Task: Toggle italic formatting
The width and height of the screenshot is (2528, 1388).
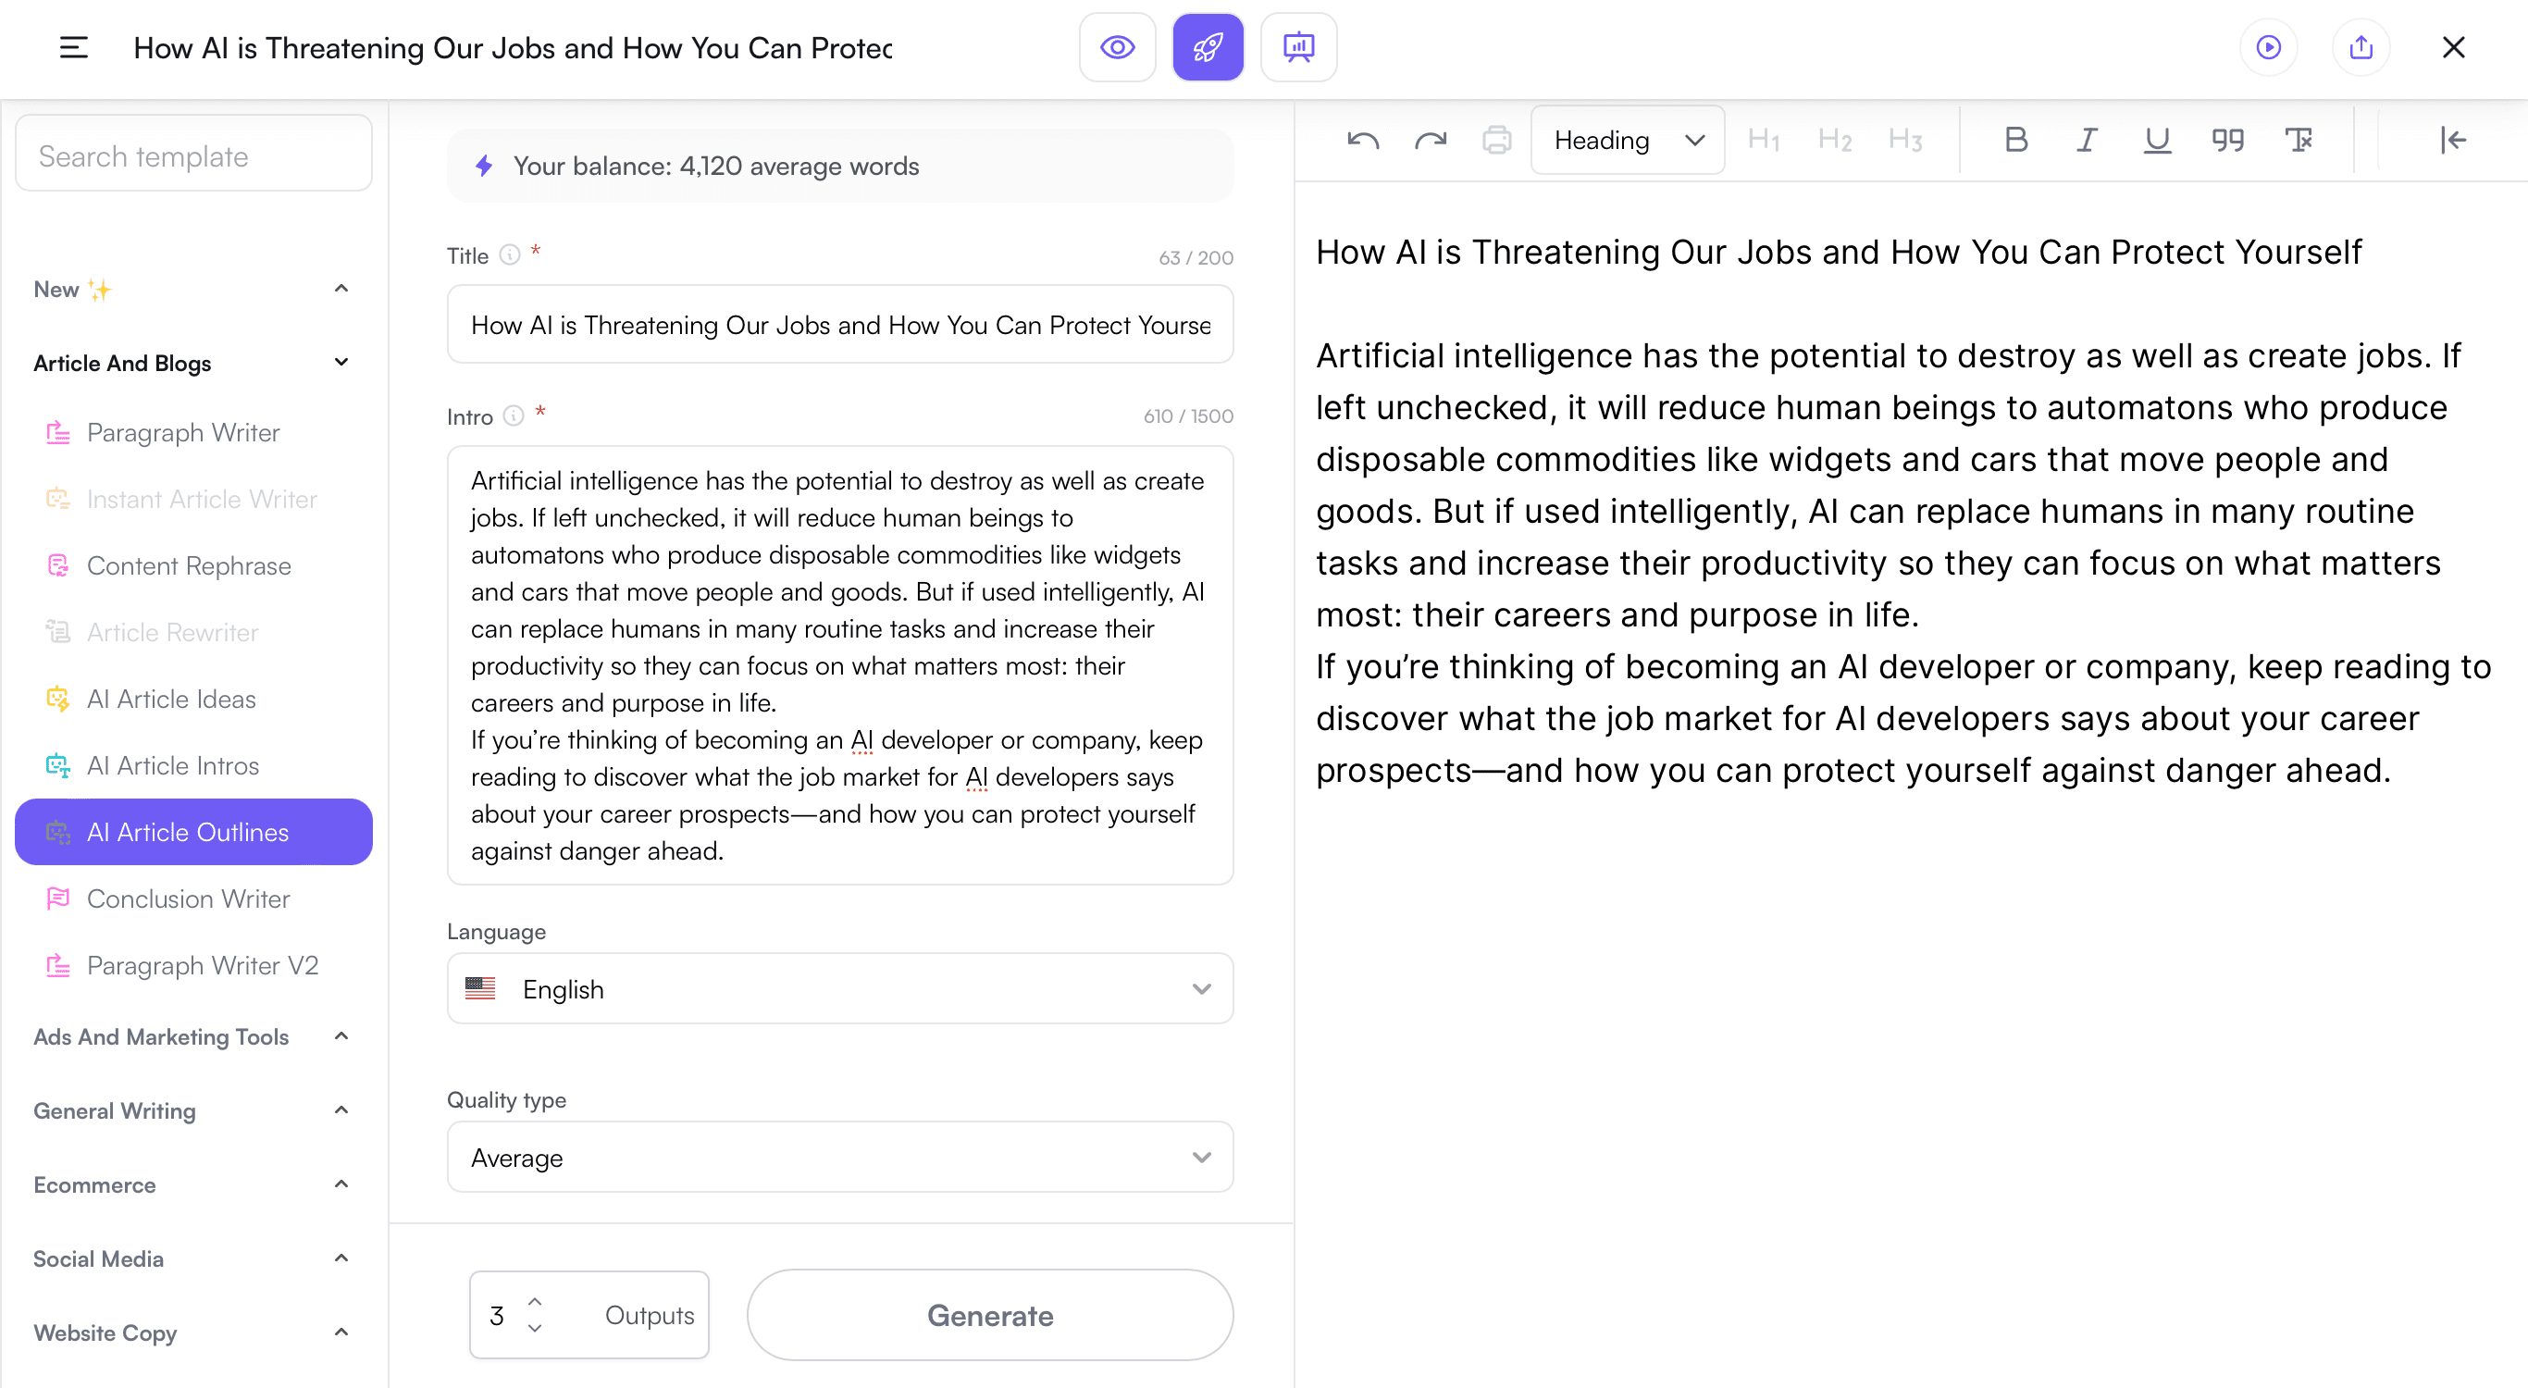Action: tap(2086, 141)
